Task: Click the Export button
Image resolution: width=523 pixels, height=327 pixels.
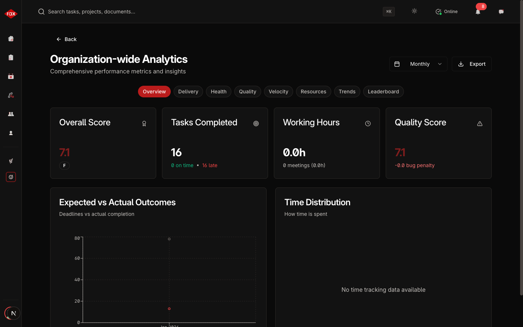Action: tap(471, 64)
